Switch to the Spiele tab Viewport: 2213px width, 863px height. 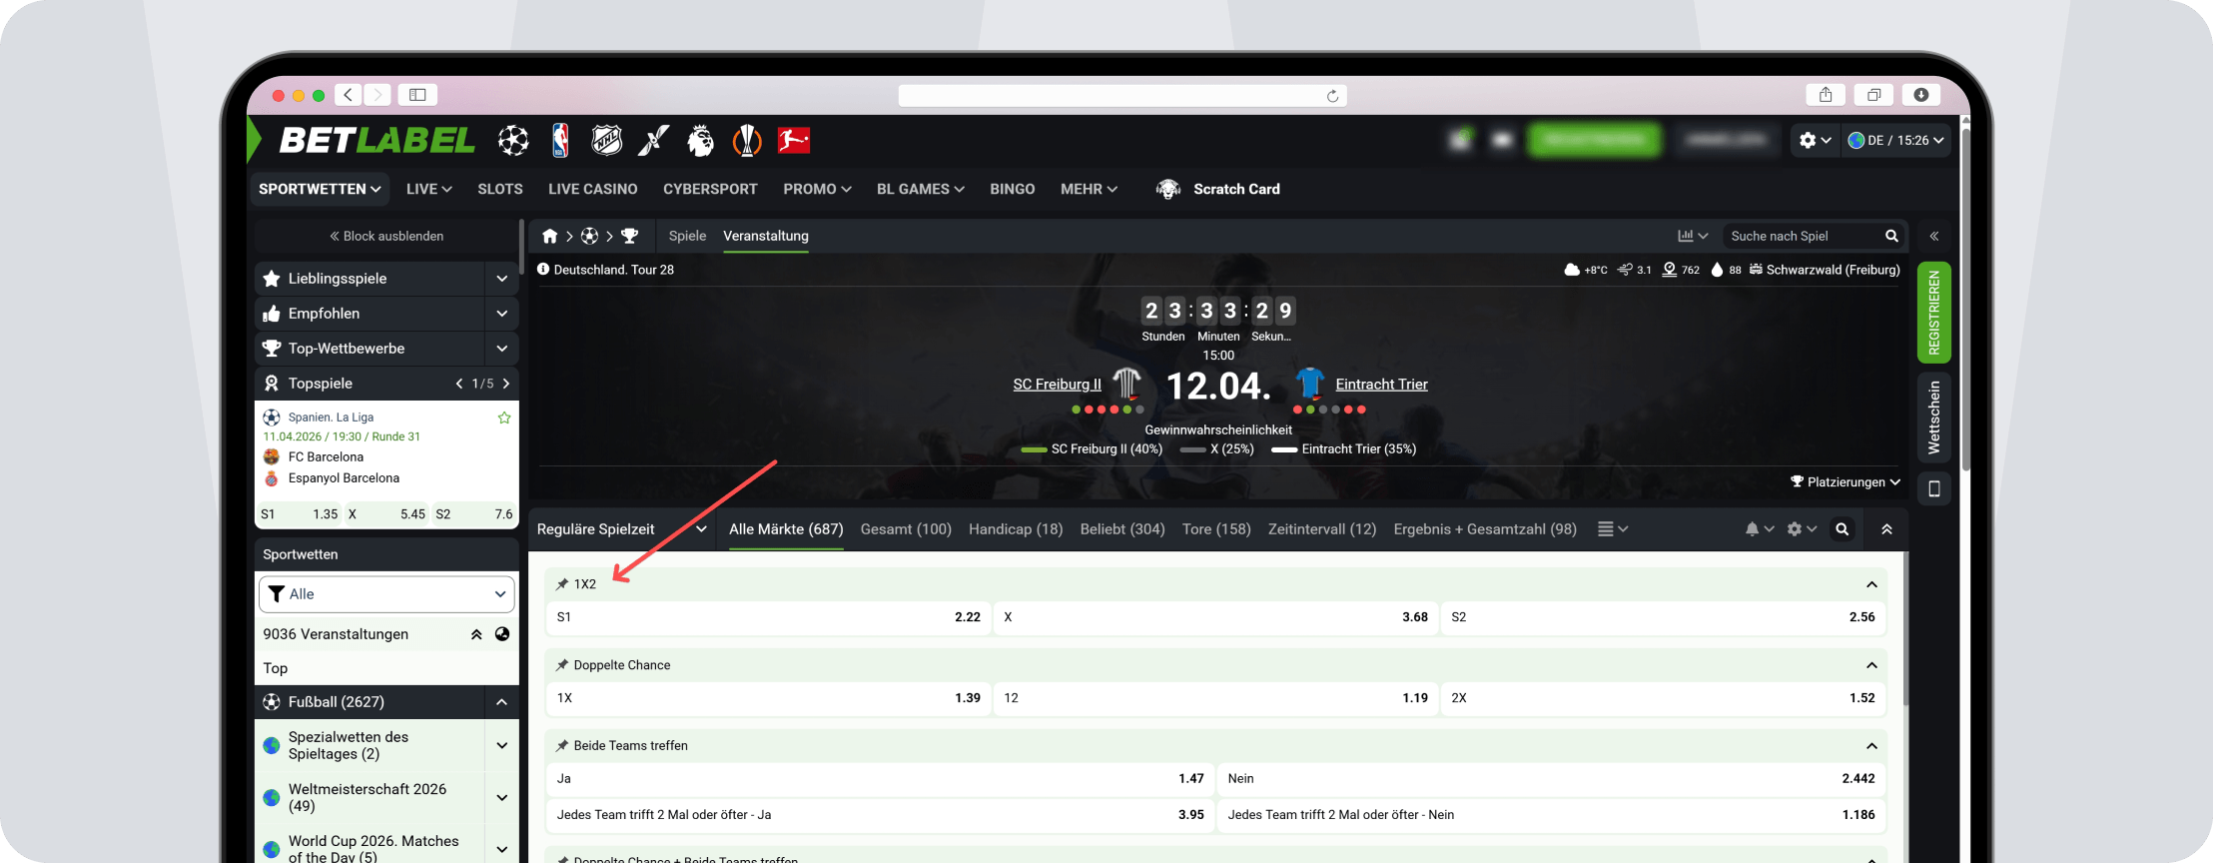tap(687, 236)
